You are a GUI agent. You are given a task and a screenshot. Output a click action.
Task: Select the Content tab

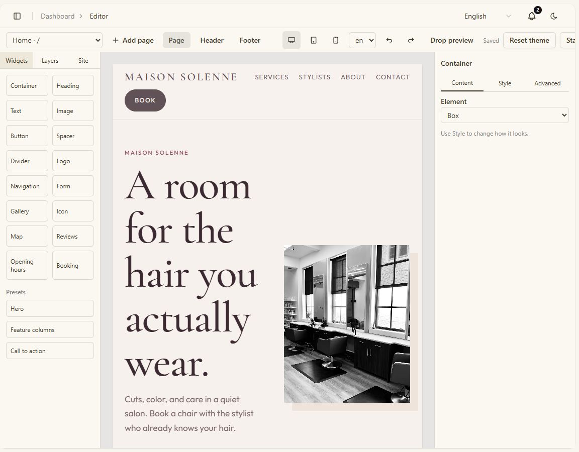[462, 83]
